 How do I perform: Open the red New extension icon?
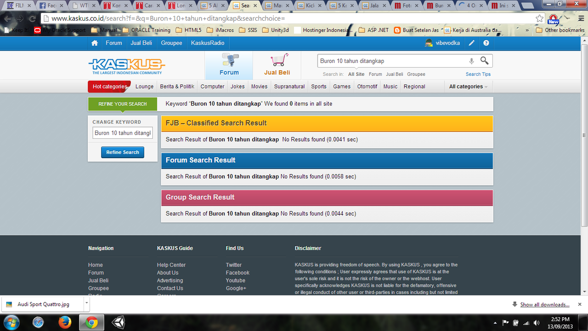pyautogui.click(x=553, y=19)
